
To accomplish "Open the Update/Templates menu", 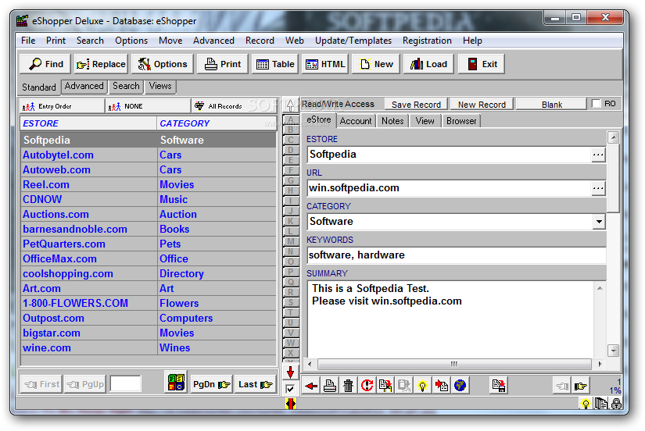I will click(353, 41).
